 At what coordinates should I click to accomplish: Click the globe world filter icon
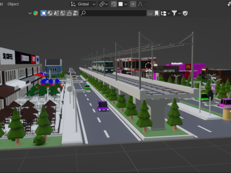point(63,13)
